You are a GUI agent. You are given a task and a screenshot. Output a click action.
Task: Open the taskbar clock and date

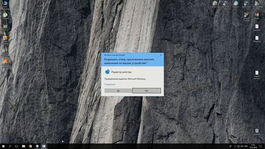point(253,146)
